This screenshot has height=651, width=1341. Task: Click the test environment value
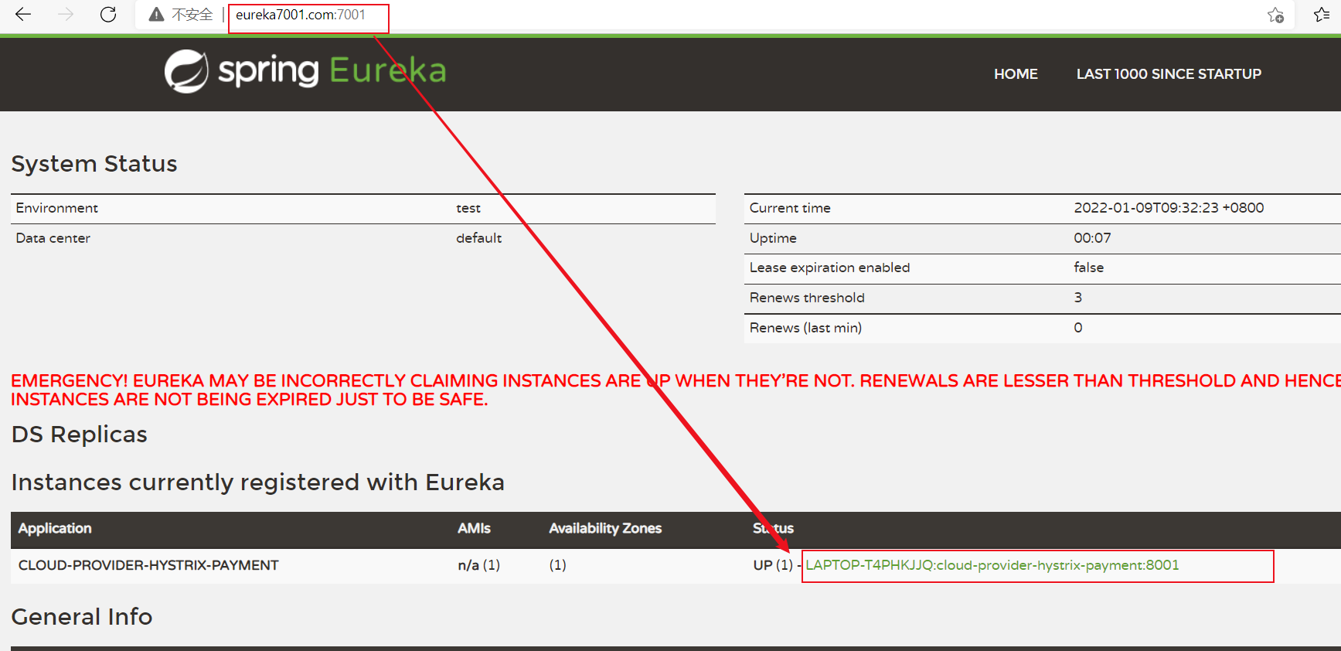(x=468, y=208)
